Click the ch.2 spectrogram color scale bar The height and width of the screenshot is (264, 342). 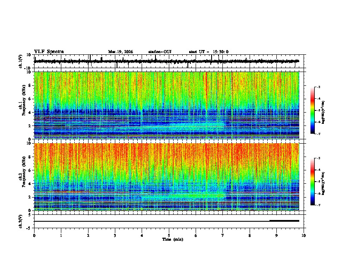(x=313, y=182)
